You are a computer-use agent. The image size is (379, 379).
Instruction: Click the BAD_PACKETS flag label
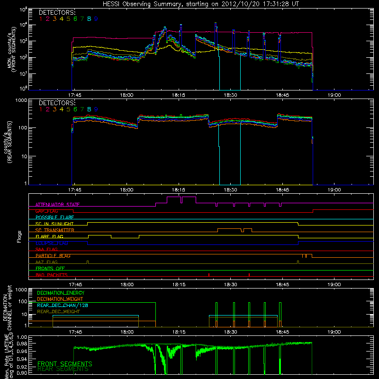click(52, 275)
